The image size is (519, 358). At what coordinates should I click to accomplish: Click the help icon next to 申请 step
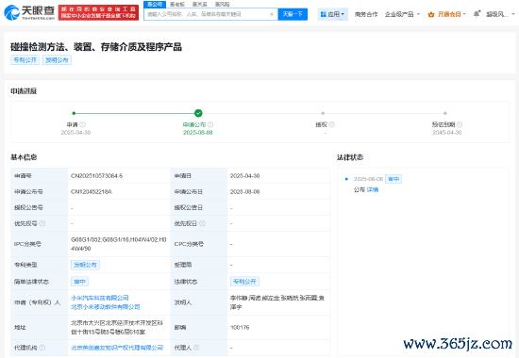(x=82, y=124)
